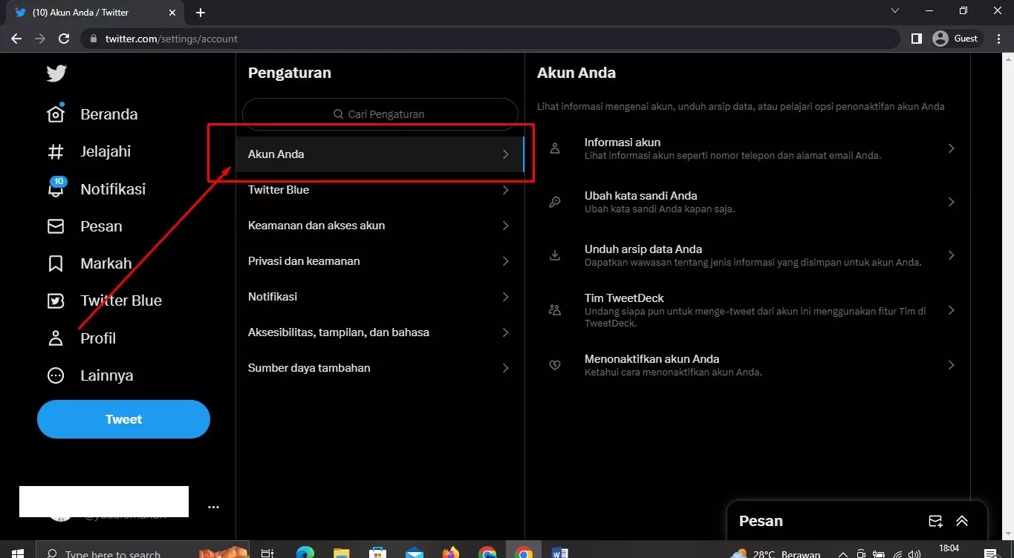This screenshot has height=558, width=1014.
Task: Chevron on Keamanan dan akses akun row
Action: click(x=505, y=226)
